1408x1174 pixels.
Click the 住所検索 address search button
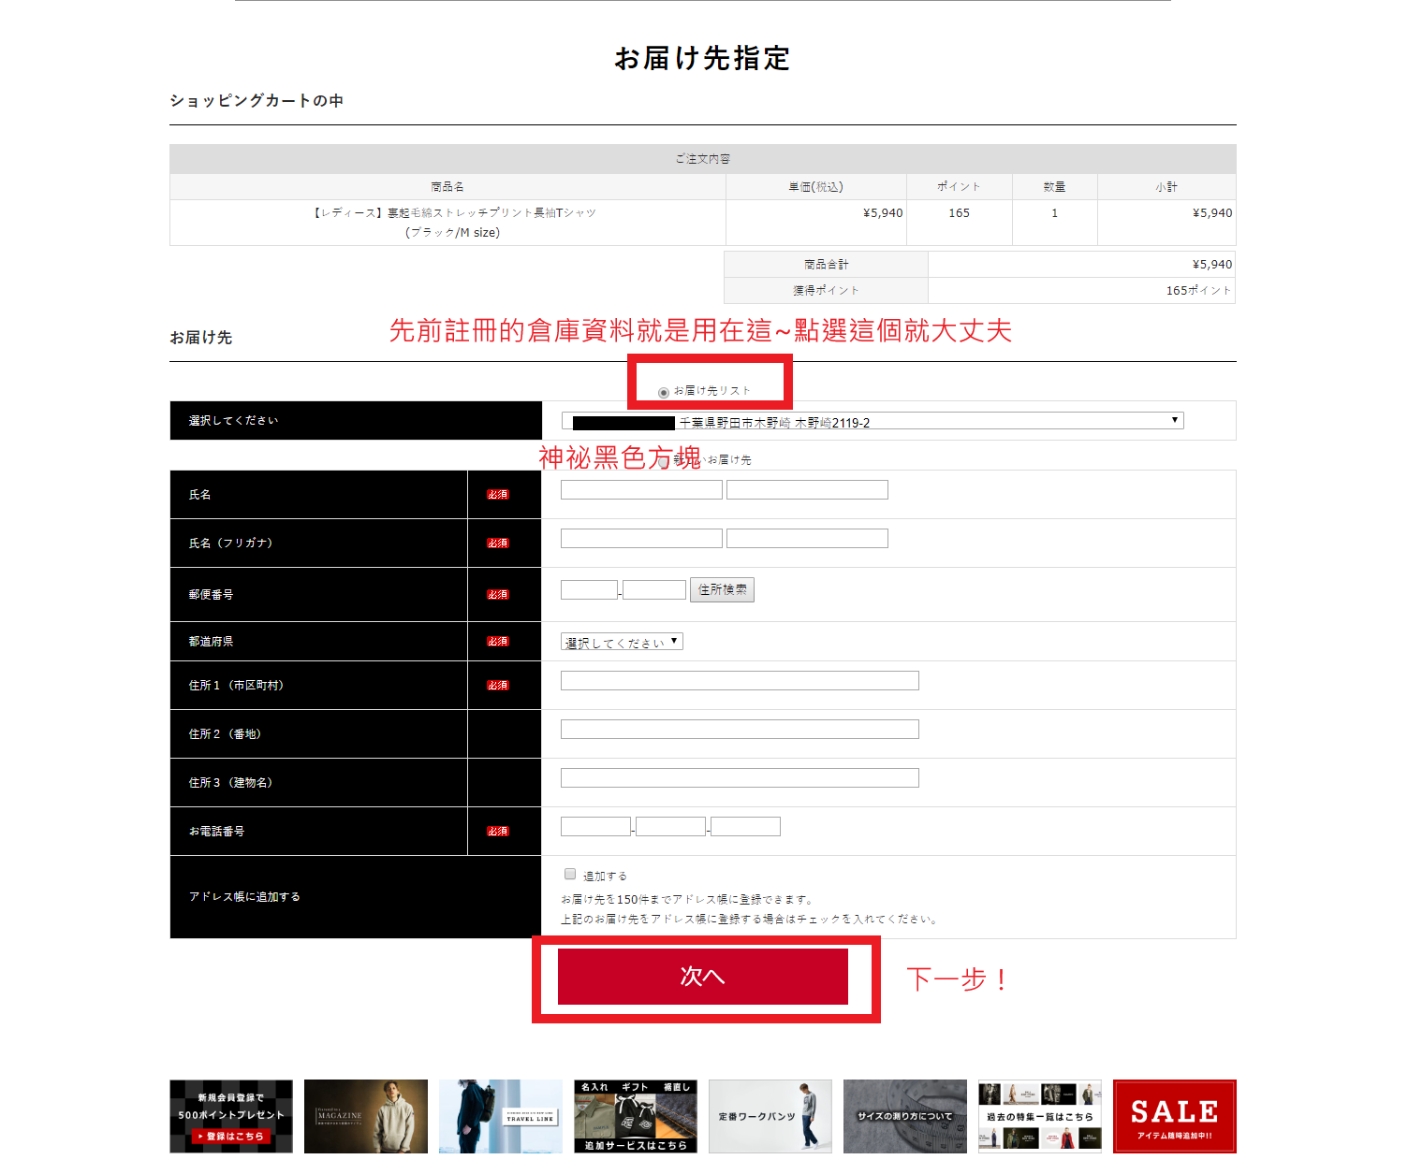pyautogui.click(x=722, y=590)
